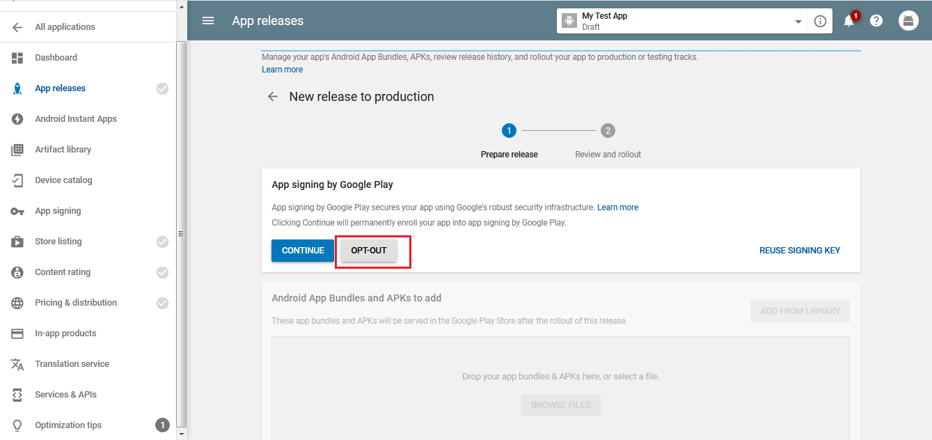
Task: Click Pricing & distribution completed checkmark
Action: (x=162, y=303)
